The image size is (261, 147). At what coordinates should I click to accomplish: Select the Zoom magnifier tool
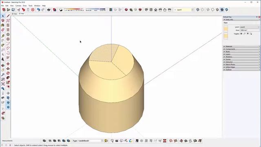click(x=3, y=75)
